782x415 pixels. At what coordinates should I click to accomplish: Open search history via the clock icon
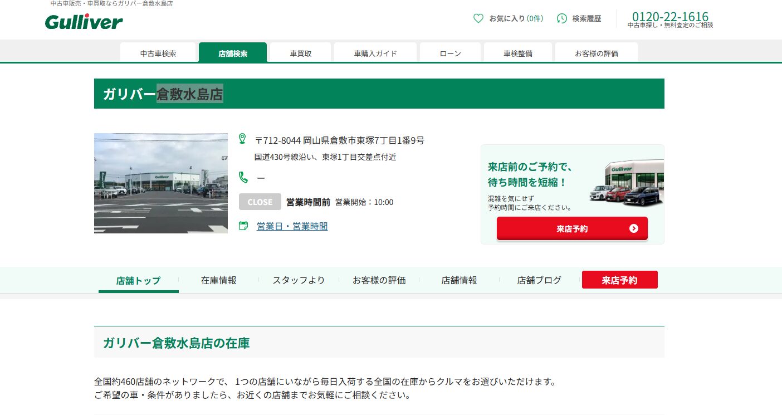pos(561,18)
